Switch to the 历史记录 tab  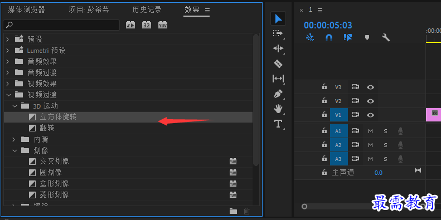tap(147, 10)
